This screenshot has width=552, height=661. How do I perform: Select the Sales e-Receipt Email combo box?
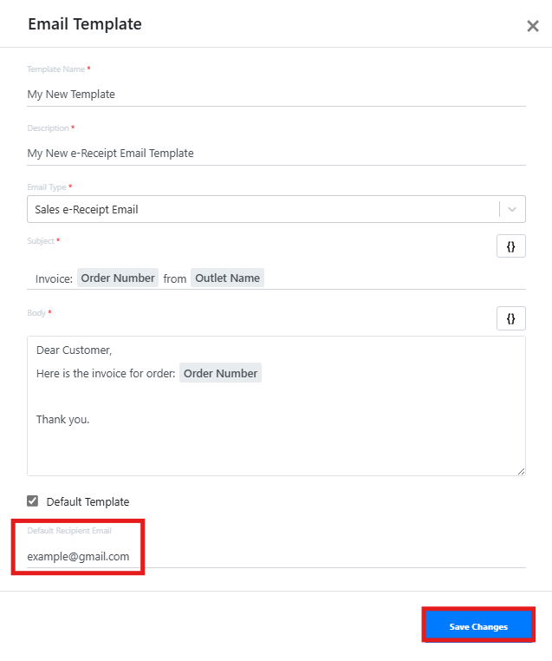276,209
